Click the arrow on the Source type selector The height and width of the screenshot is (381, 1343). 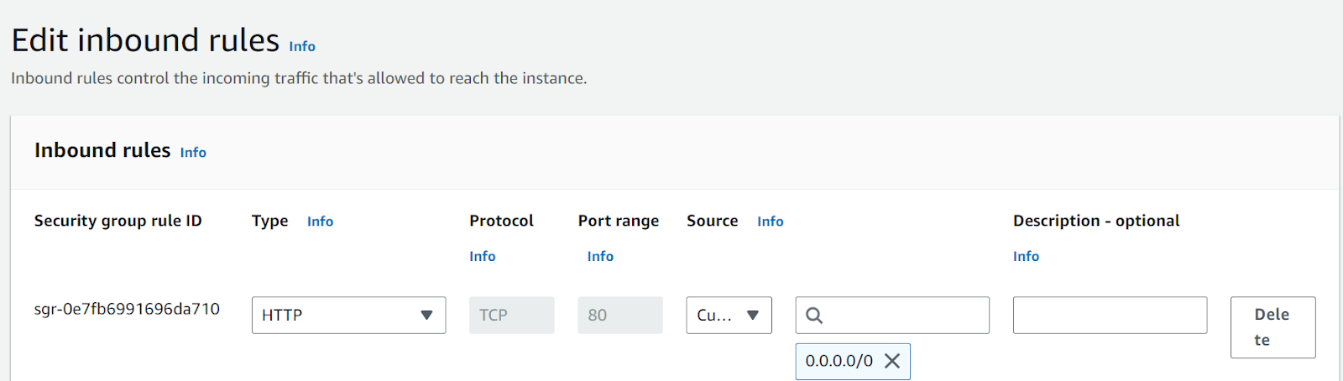tap(753, 315)
